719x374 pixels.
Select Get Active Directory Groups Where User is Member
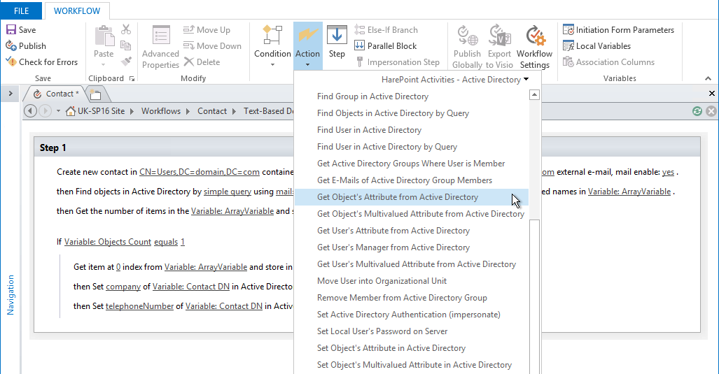pos(412,164)
